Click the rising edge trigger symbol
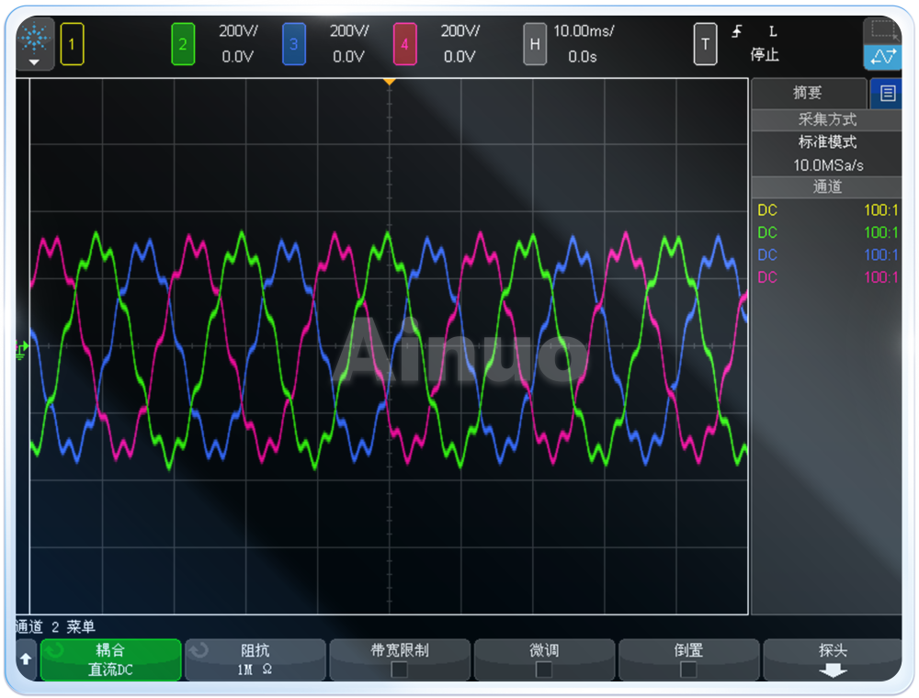 [737, 31]
